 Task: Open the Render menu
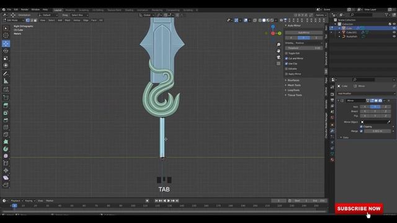click(25, 10)
